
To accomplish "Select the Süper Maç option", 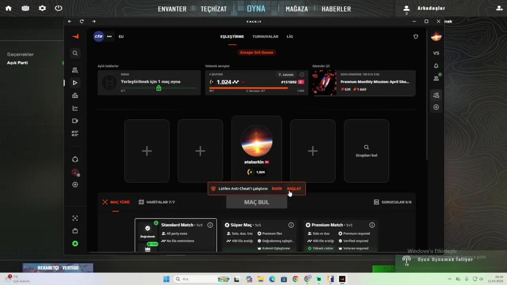I will [x=259, y=235].
